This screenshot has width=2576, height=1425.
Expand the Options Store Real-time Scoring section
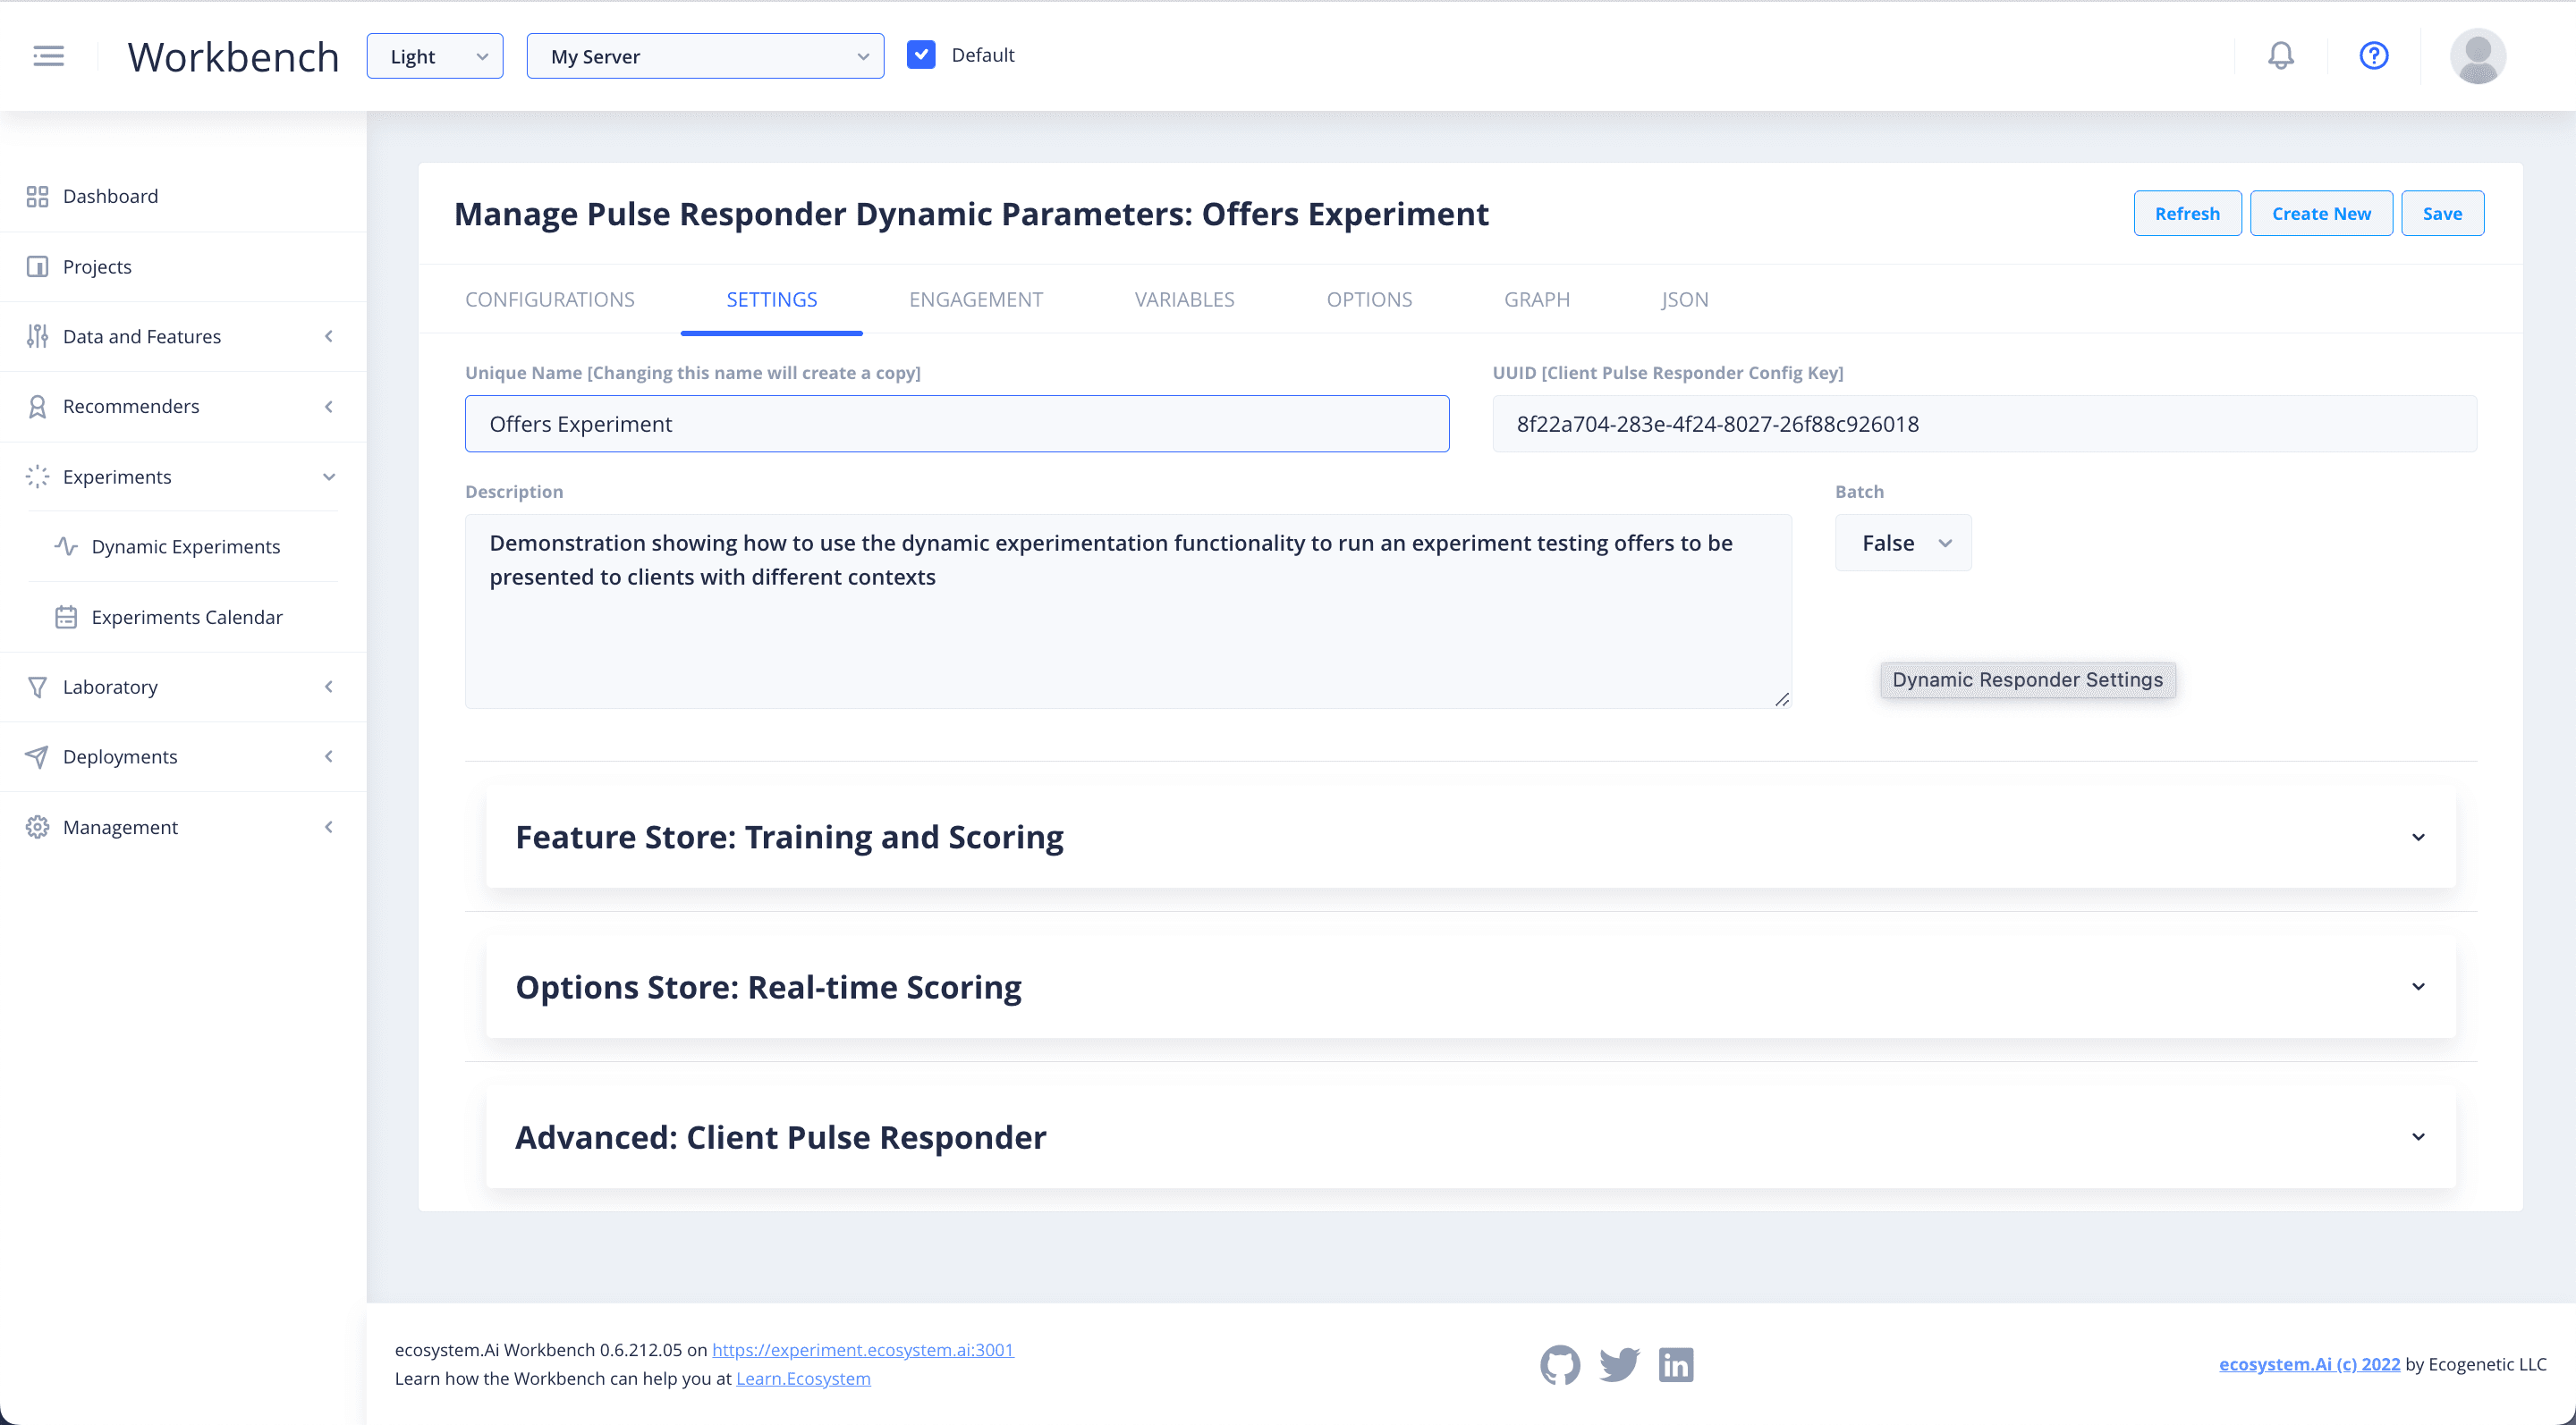coord(2418,986)
